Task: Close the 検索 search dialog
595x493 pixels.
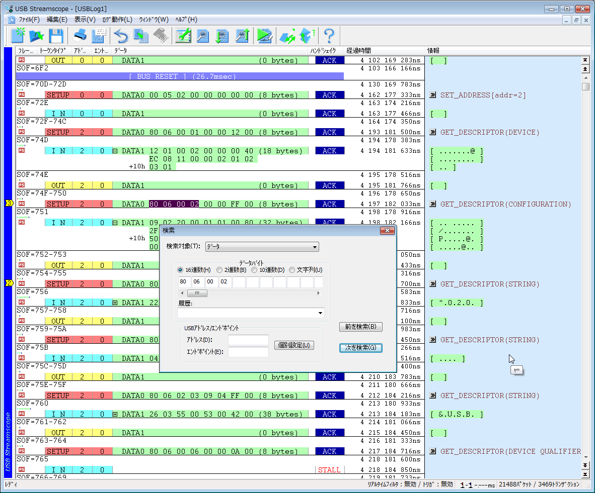Action: tap(387, 230)
